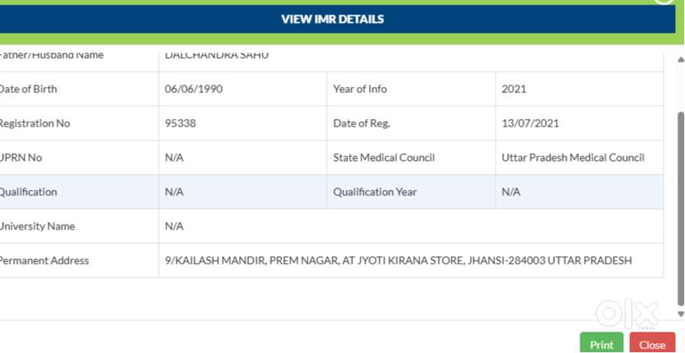Select the date of birth value 06/06/1990
The width and height of the screenshot is (685, 353).
pyautogui.click(x=194, y=89)
